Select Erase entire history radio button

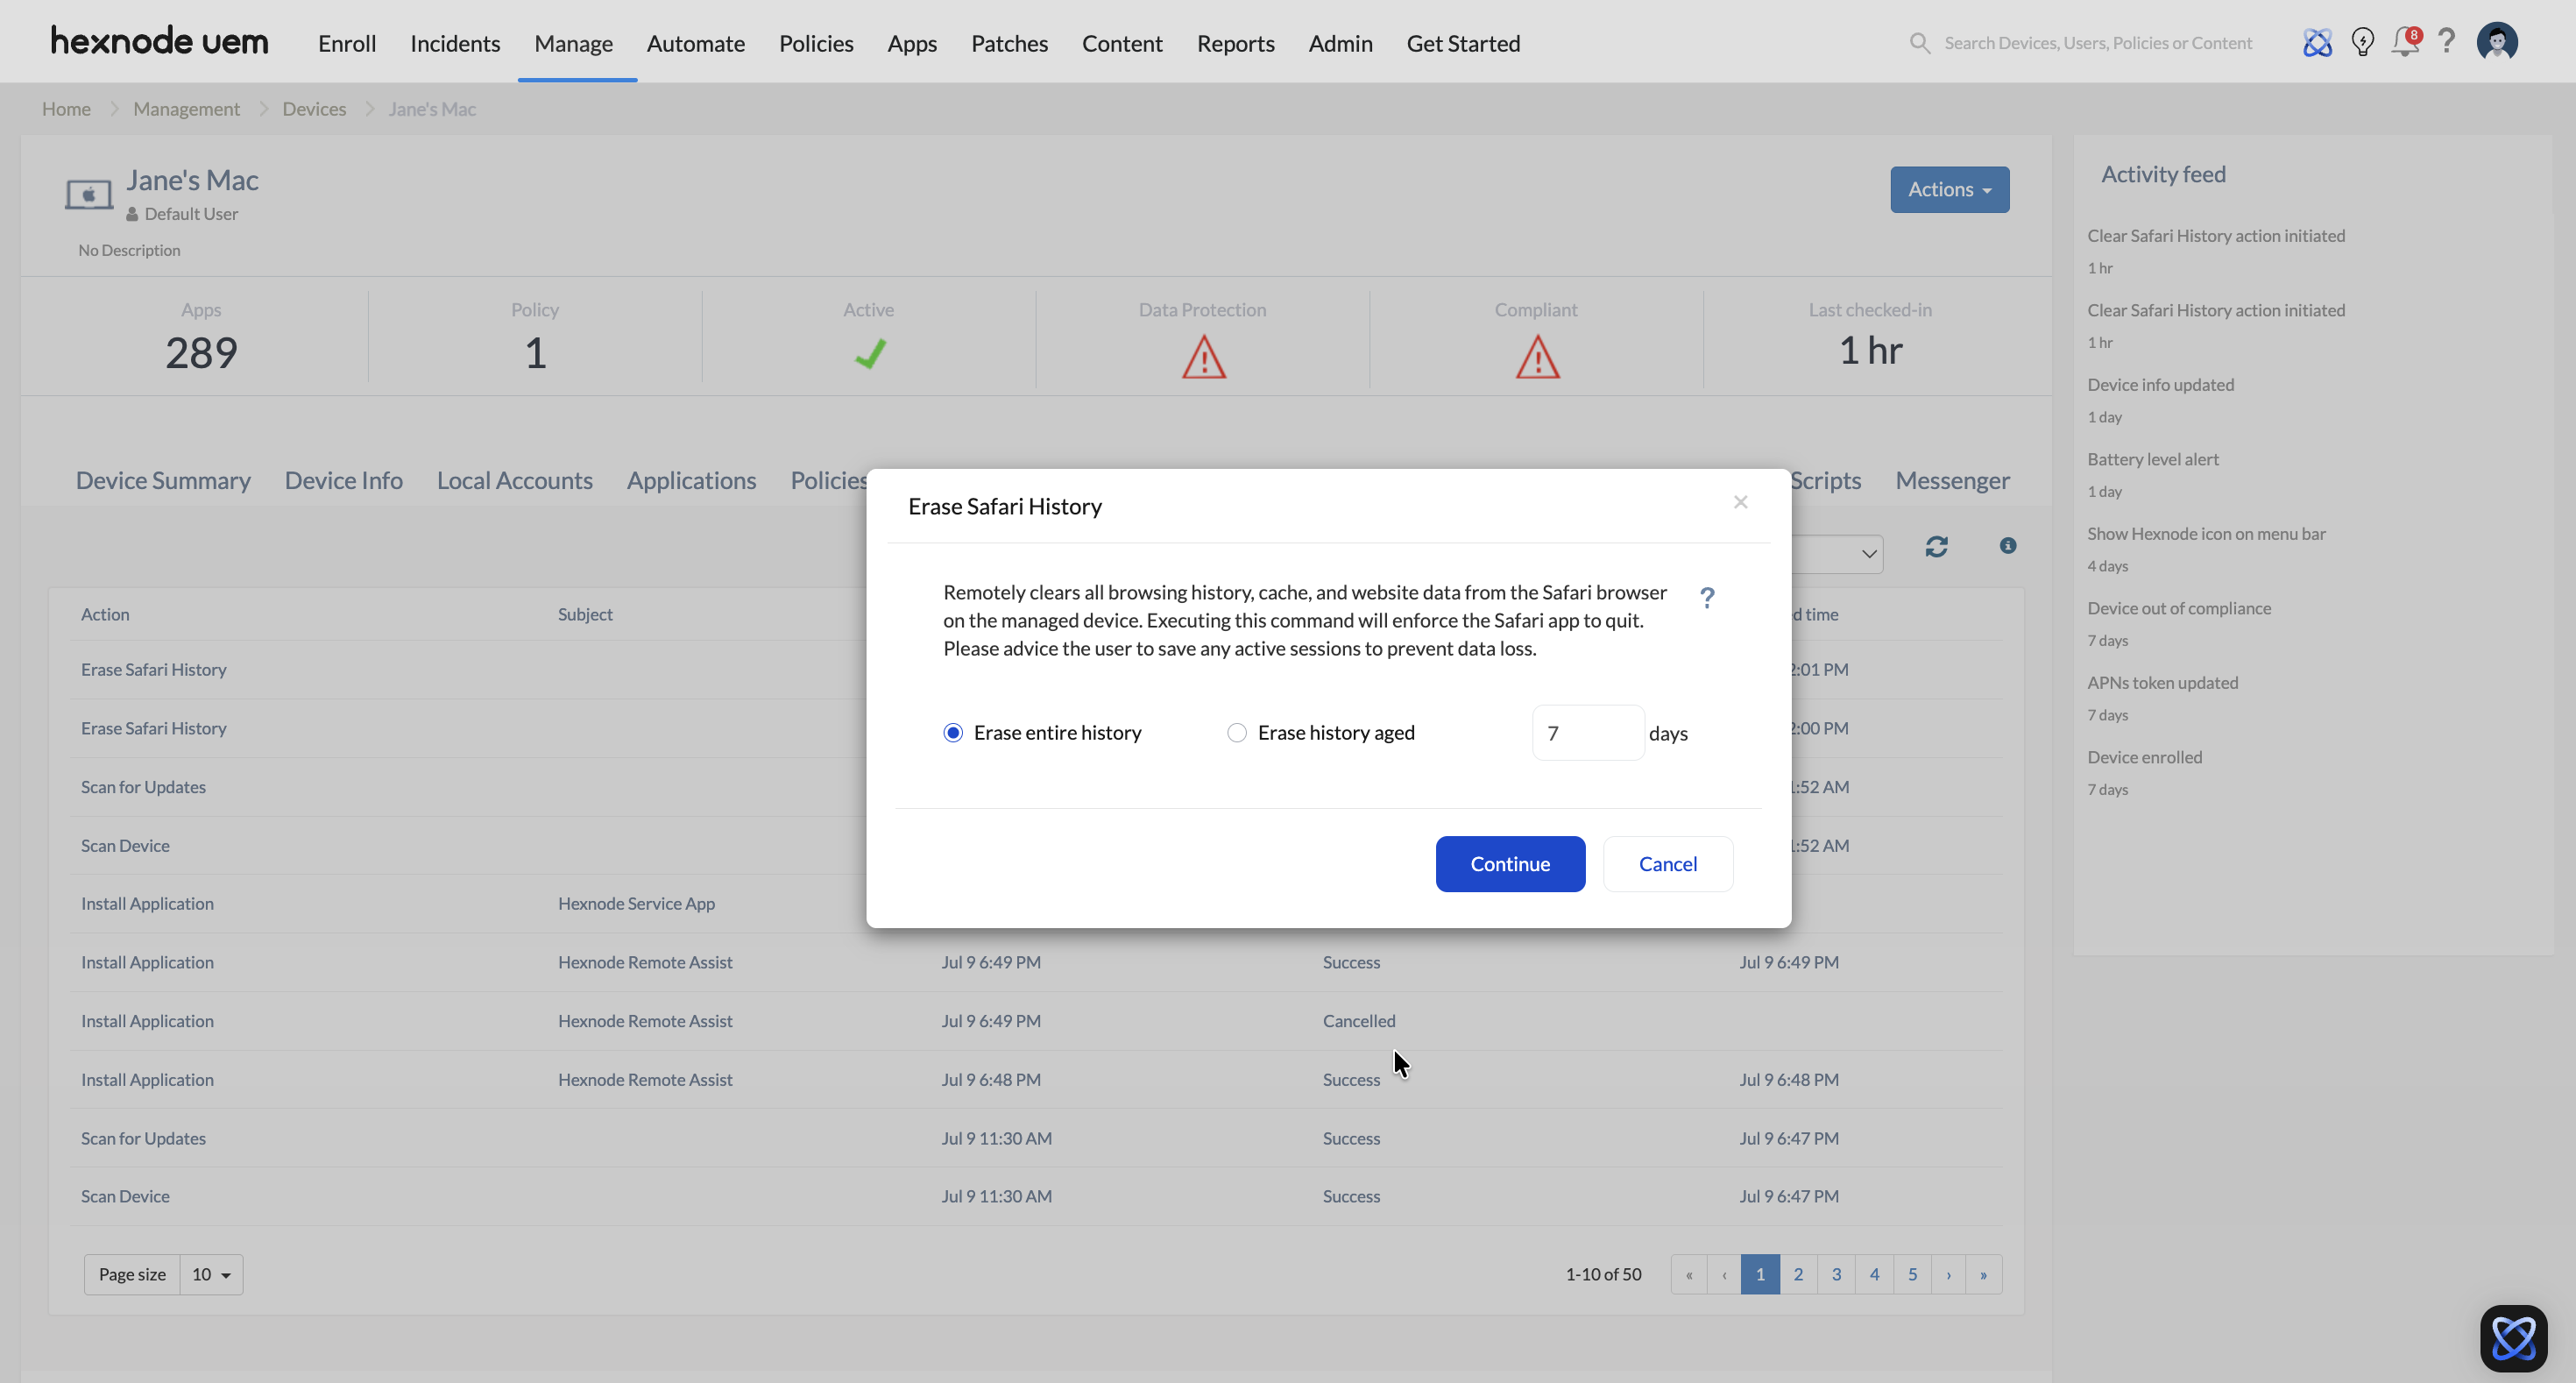(953, 733)
